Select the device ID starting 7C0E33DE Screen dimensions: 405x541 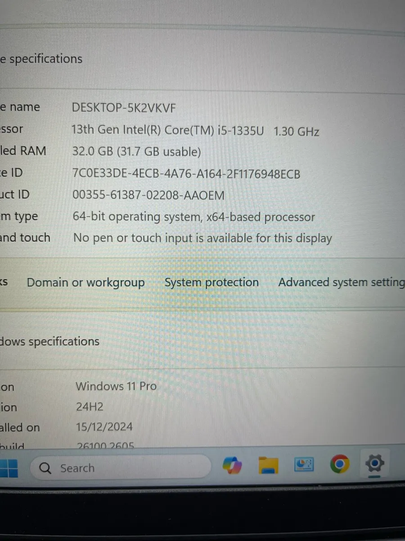pos(186,174)
